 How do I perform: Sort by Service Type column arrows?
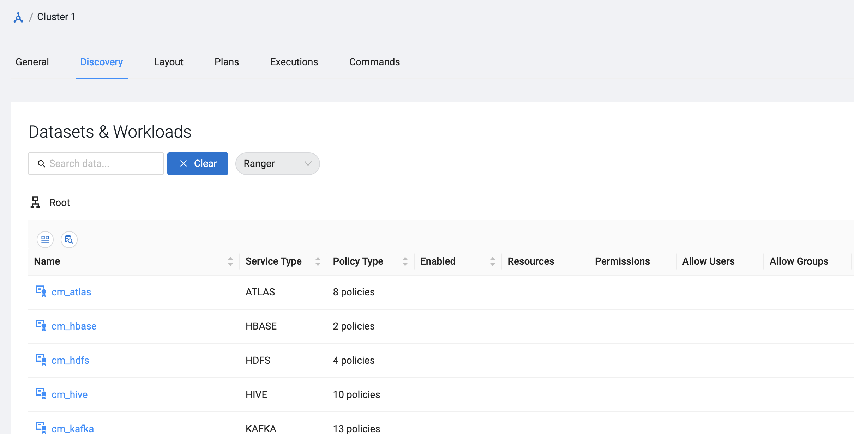(x=318, y=261)
